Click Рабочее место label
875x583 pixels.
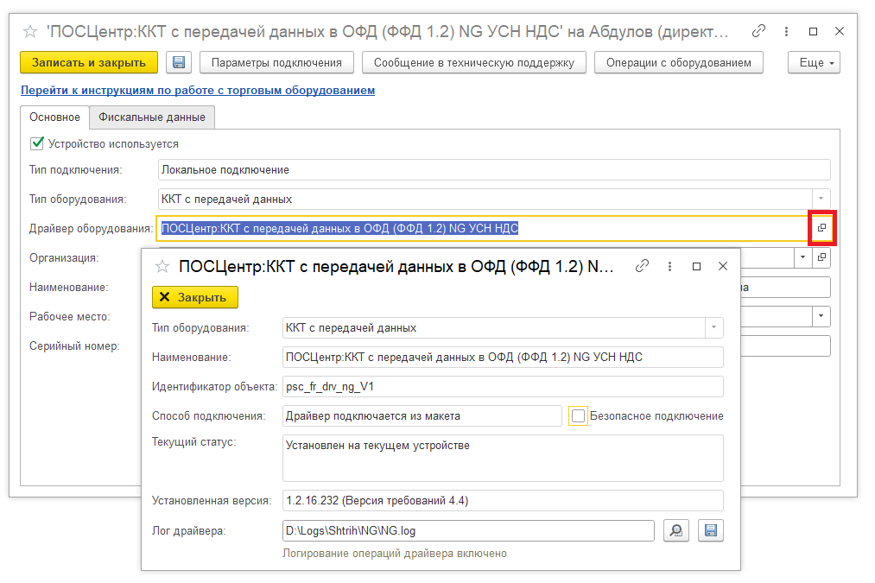[x=70, y=316]
